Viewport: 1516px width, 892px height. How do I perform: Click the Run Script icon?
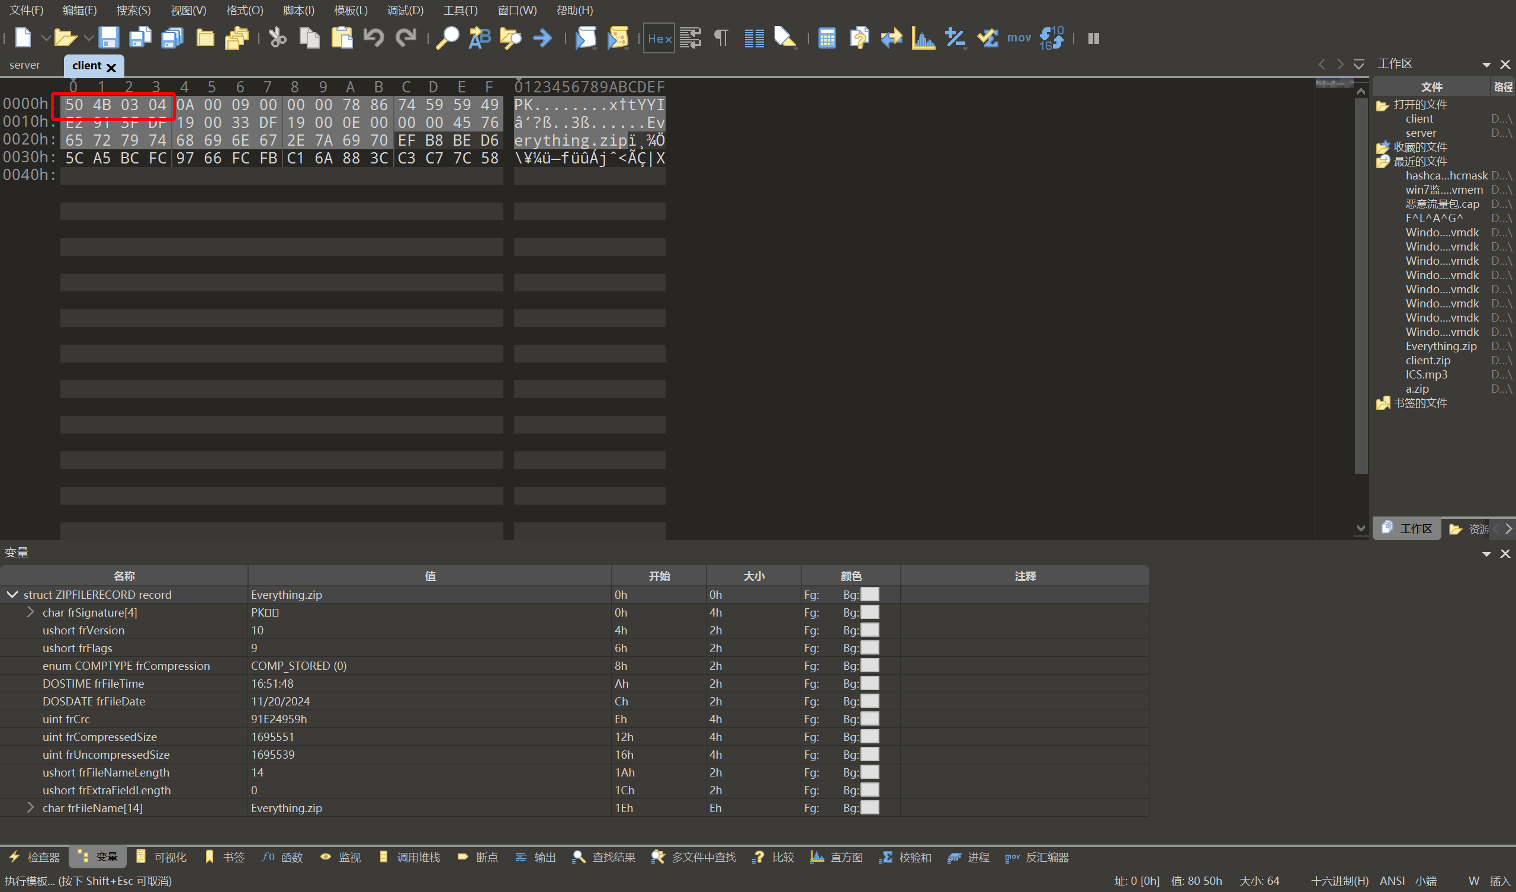pos(585,38)
